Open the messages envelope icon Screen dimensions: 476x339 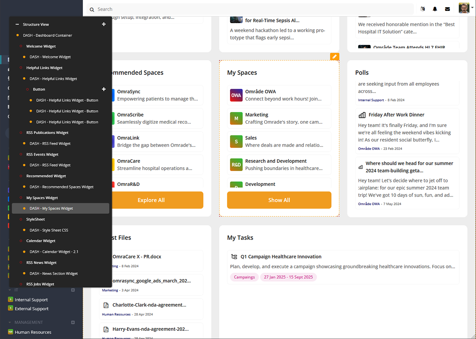(x=447, y=9)
